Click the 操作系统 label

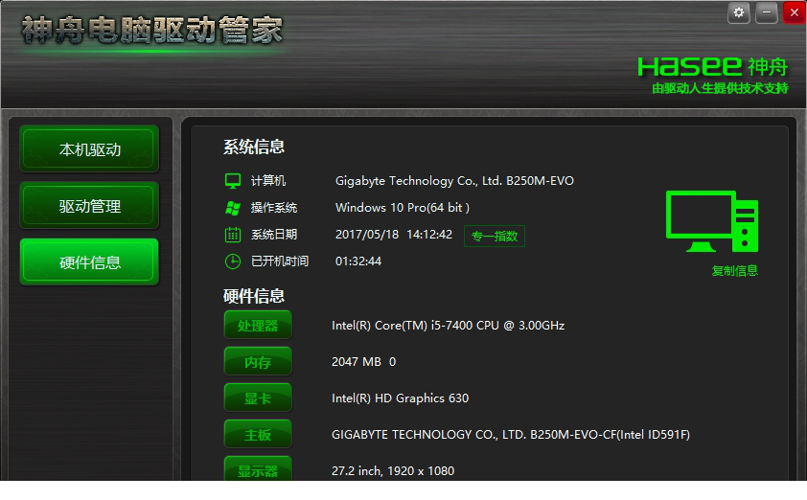(274, 208)
